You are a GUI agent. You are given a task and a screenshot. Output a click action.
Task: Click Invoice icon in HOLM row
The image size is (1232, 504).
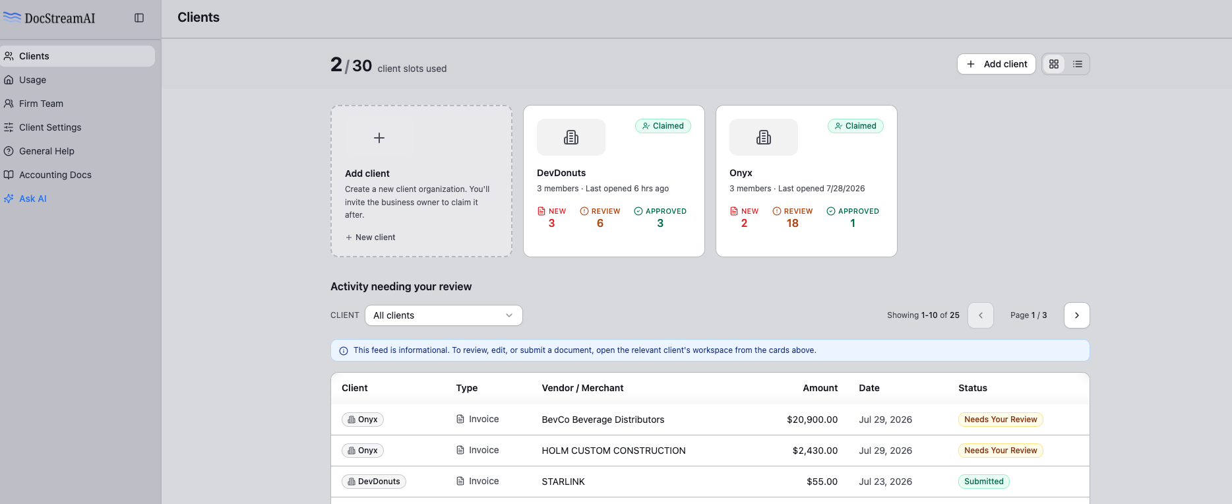tap(460, 450)
